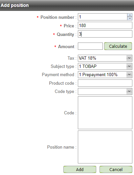The image size is (134, 175).
Task: Open the Tax dropdown showing VAT 18%
Action: click(105, 58)
